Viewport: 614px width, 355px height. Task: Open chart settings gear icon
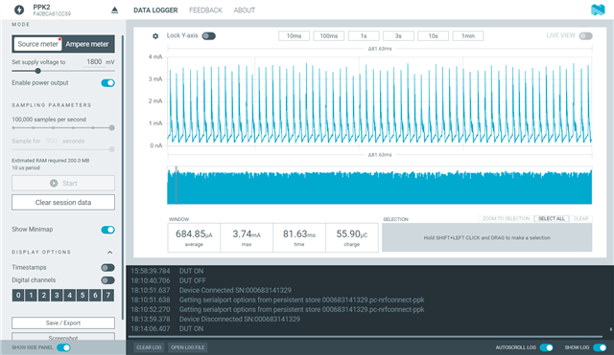[x=155, y=36]
